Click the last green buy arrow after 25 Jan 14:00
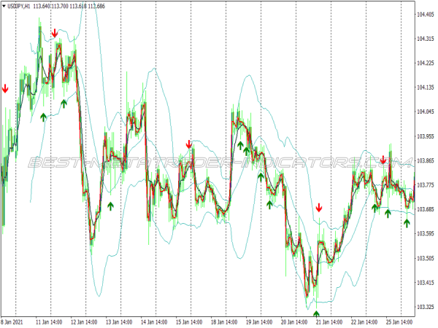The height and width of the screenshot is (328, 438). [x=407, y=223]
